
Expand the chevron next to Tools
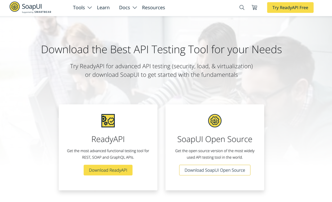coord(90,8)
